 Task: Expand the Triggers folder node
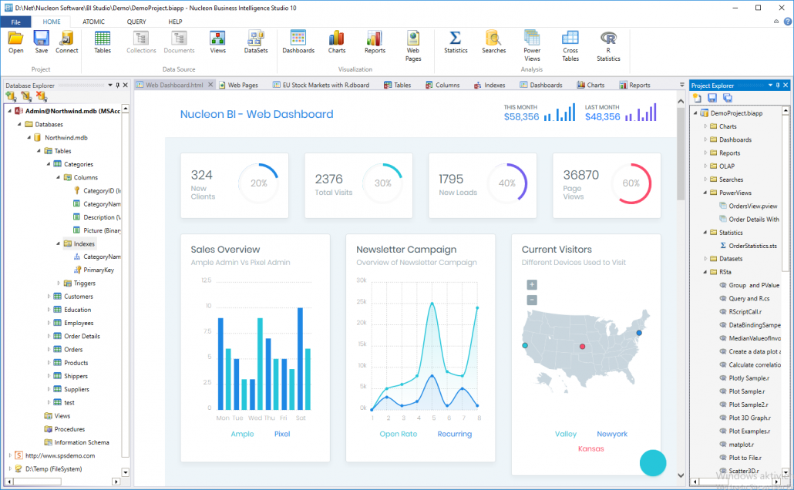[59, 283]
